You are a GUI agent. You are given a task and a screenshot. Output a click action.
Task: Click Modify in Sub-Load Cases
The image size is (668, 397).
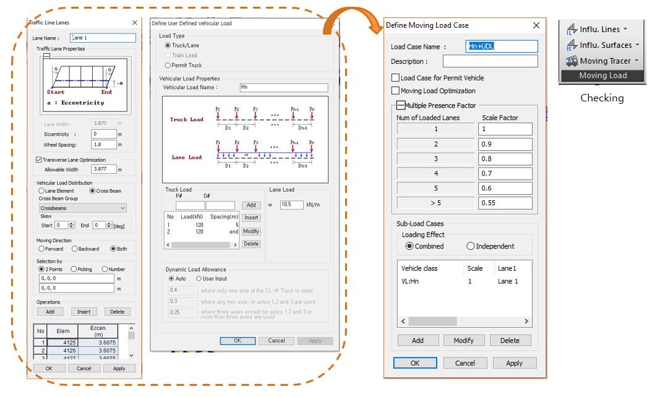[x=463, y=340]
